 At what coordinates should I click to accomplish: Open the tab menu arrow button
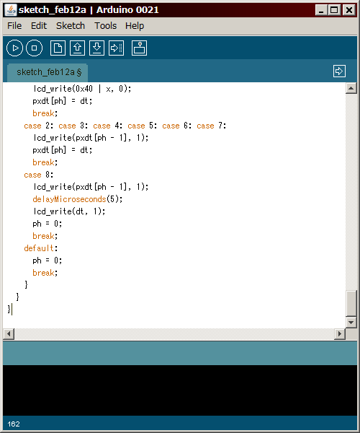[339, 71]
